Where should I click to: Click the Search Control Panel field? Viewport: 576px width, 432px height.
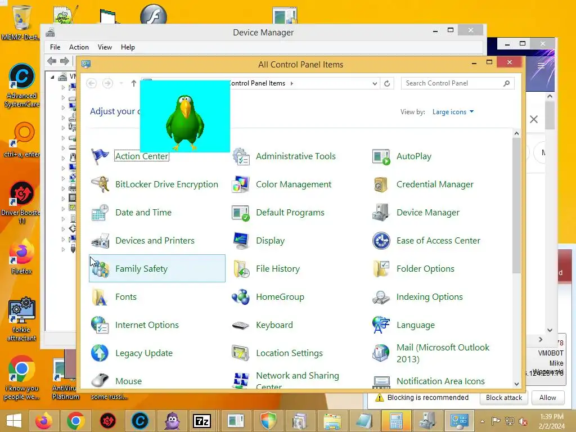(x=458, y=83)
